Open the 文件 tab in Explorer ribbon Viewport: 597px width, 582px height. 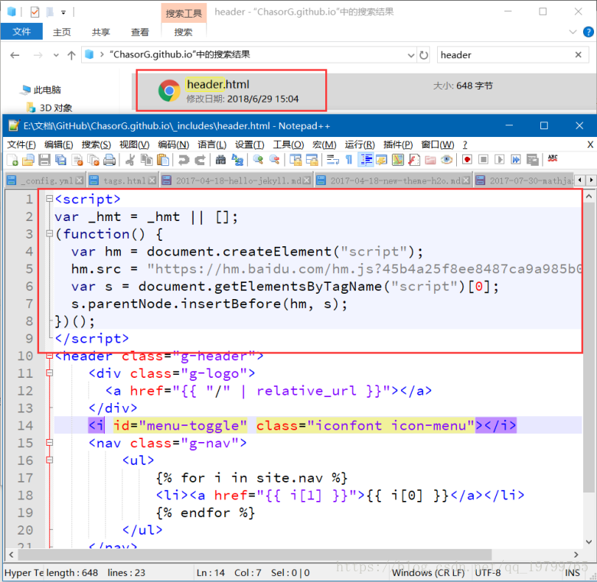(21, 31)
